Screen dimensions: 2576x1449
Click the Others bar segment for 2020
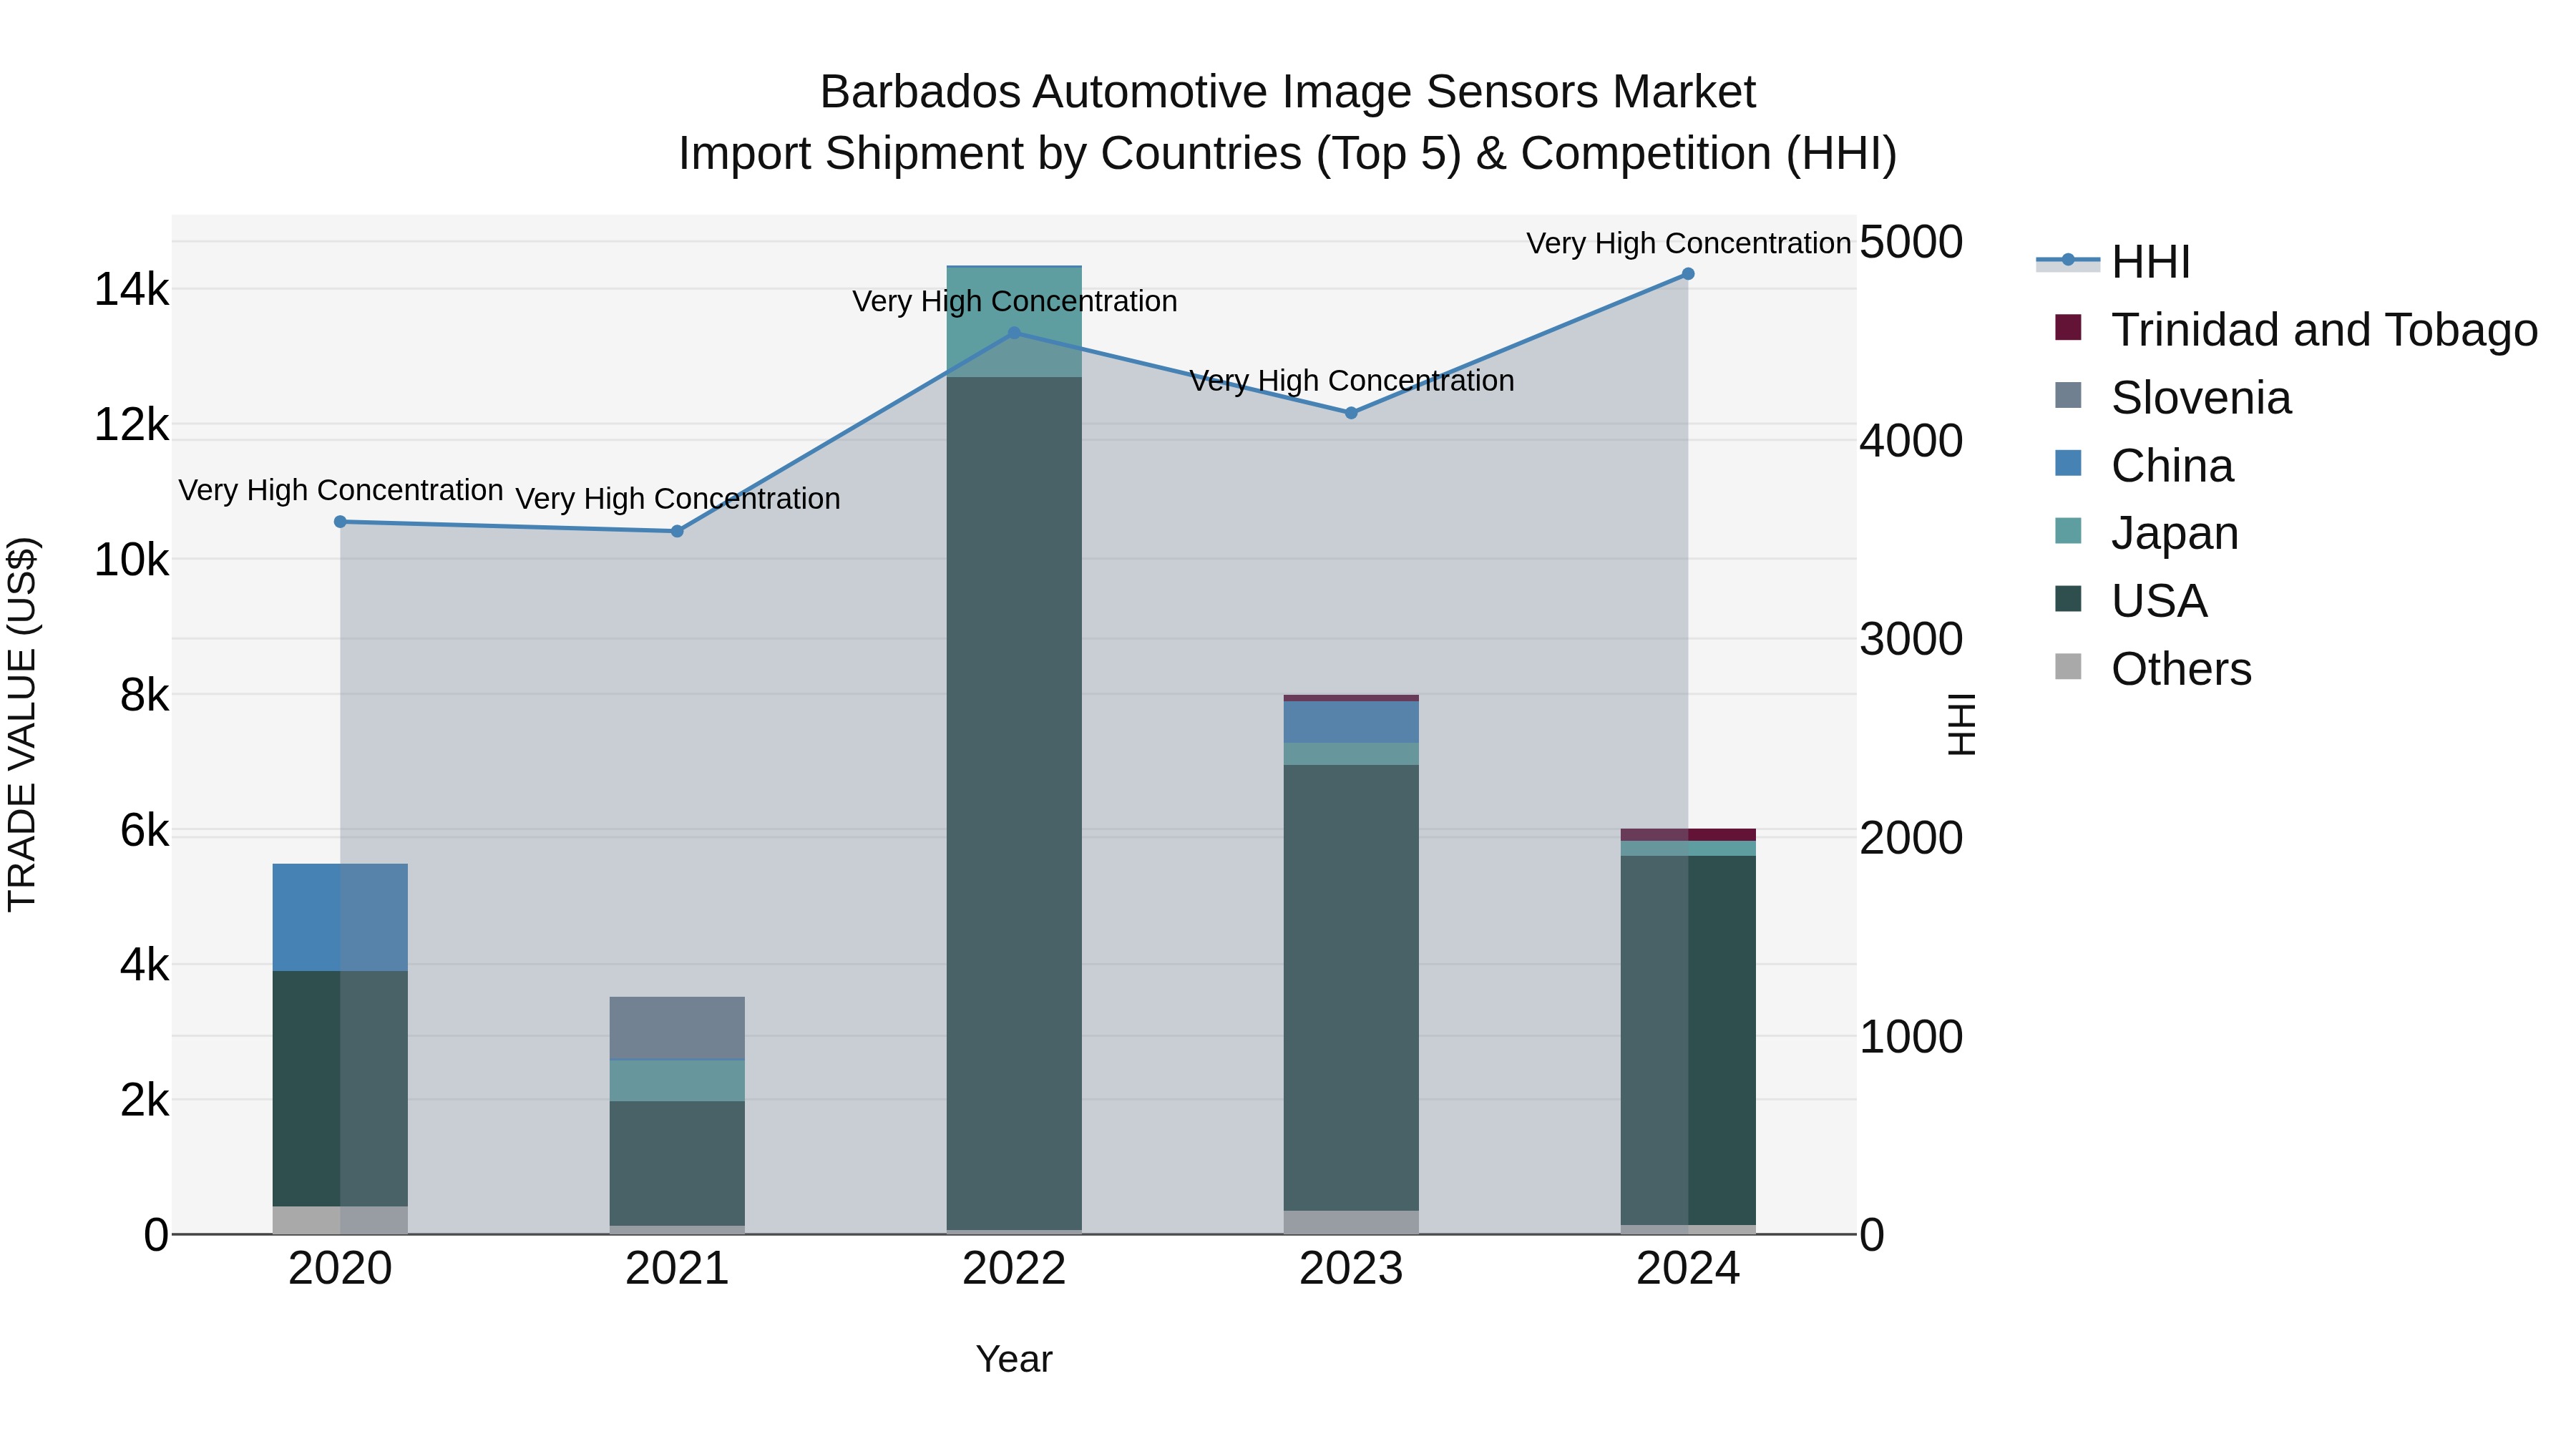340,1220
